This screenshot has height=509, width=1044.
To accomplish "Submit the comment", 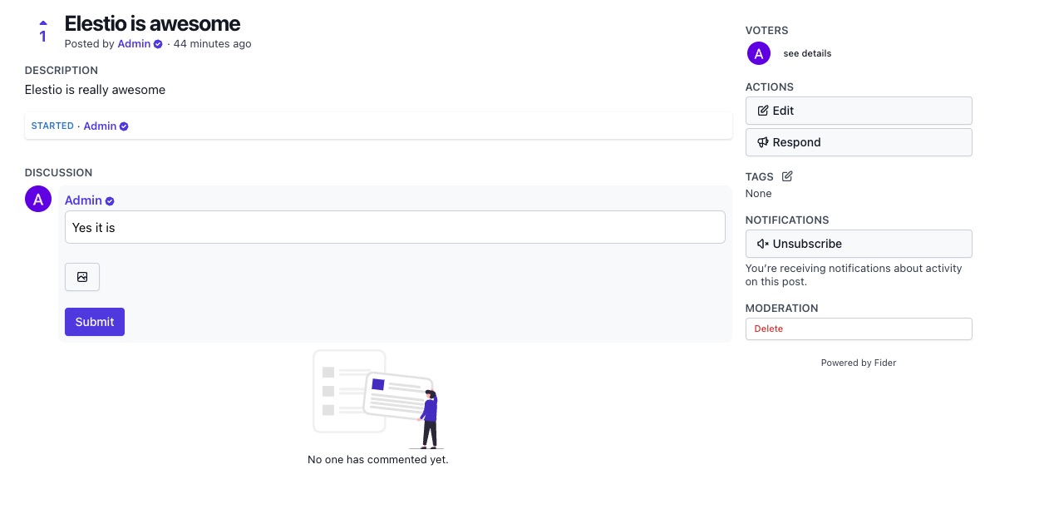I will (94, 322).
